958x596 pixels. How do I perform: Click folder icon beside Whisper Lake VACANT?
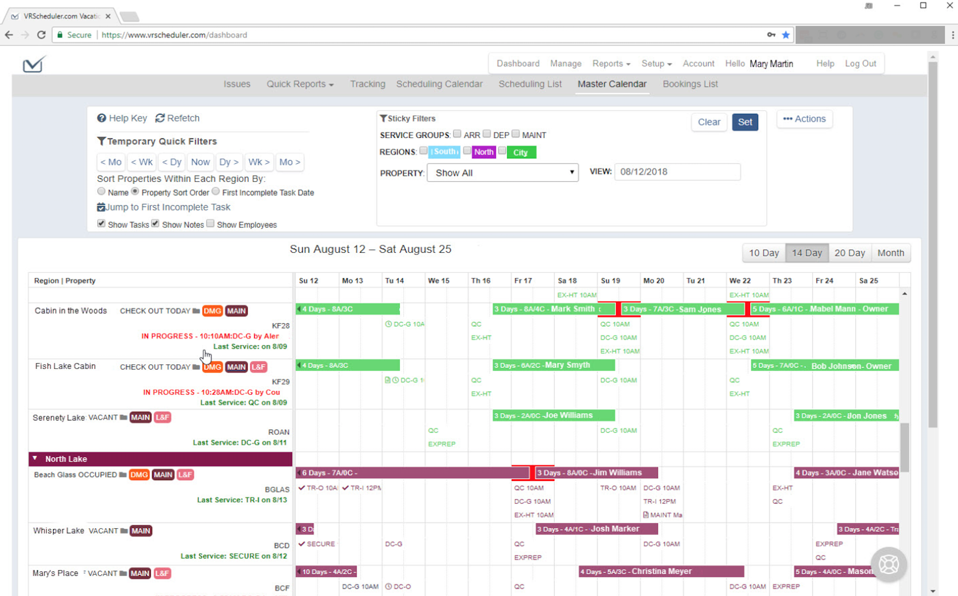pyautogui.click(x=124, y=531)
